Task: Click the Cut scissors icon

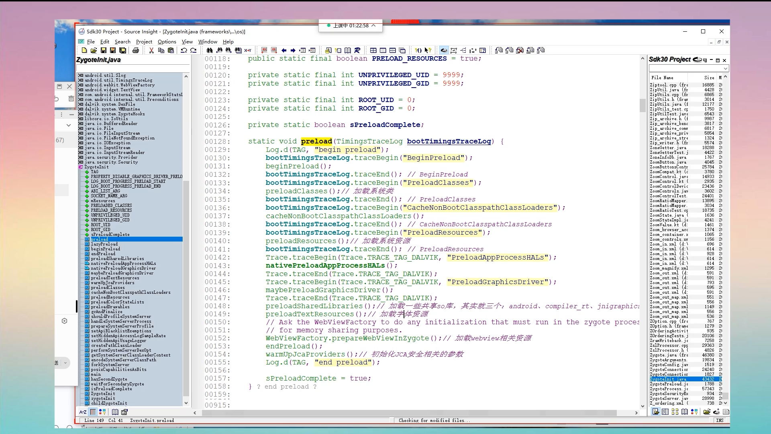Action: 151,50
